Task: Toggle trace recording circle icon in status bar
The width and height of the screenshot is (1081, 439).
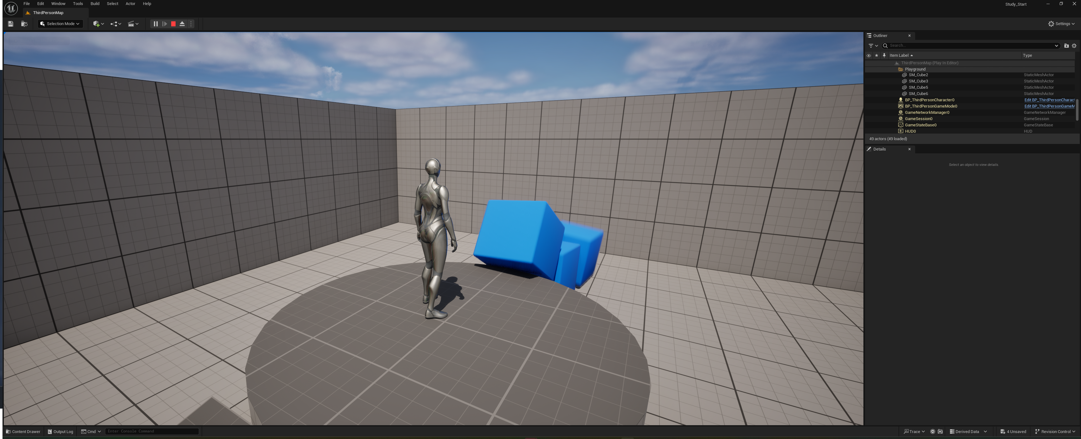Action: coord(932,431)
